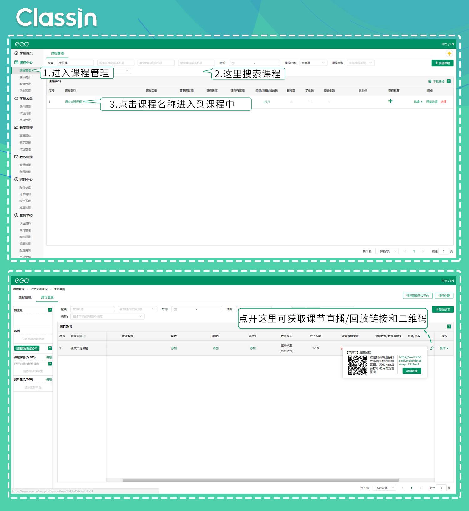Click the 学校首页 icon in the sidebar

click(x=16, y=53)
